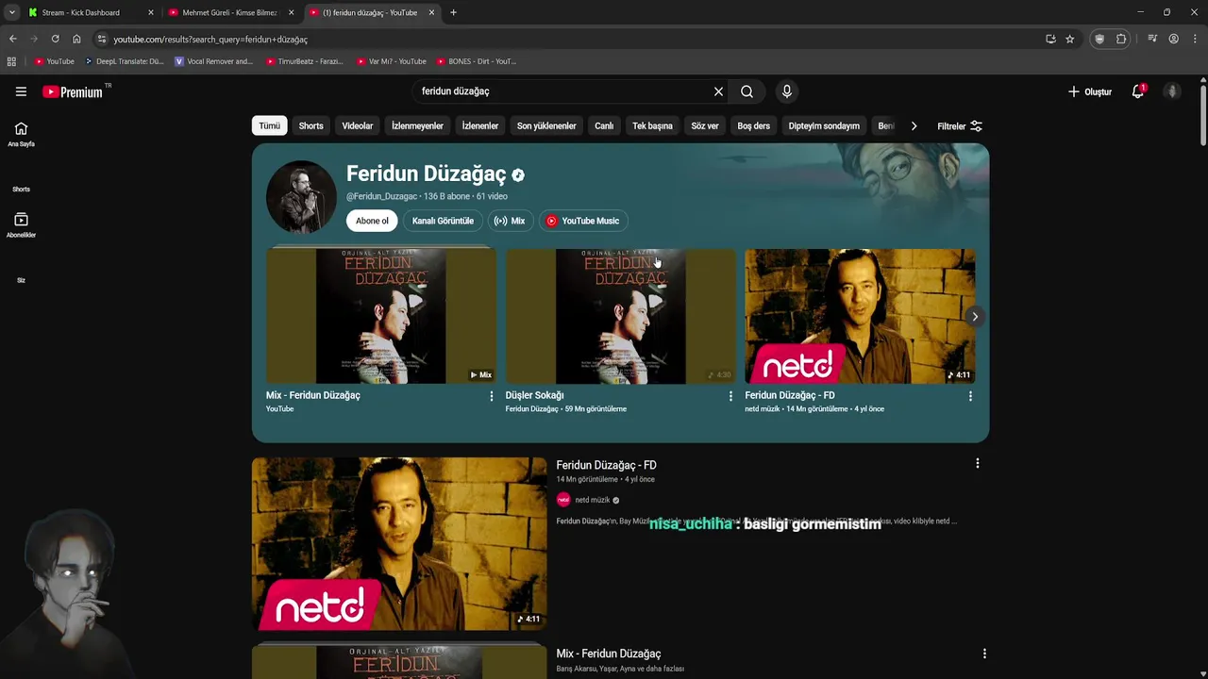Go back in browser history
This screenshot has height=679, width=1208.
pos(12,39)
